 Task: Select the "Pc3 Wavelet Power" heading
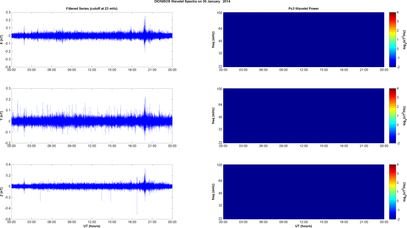303,9
